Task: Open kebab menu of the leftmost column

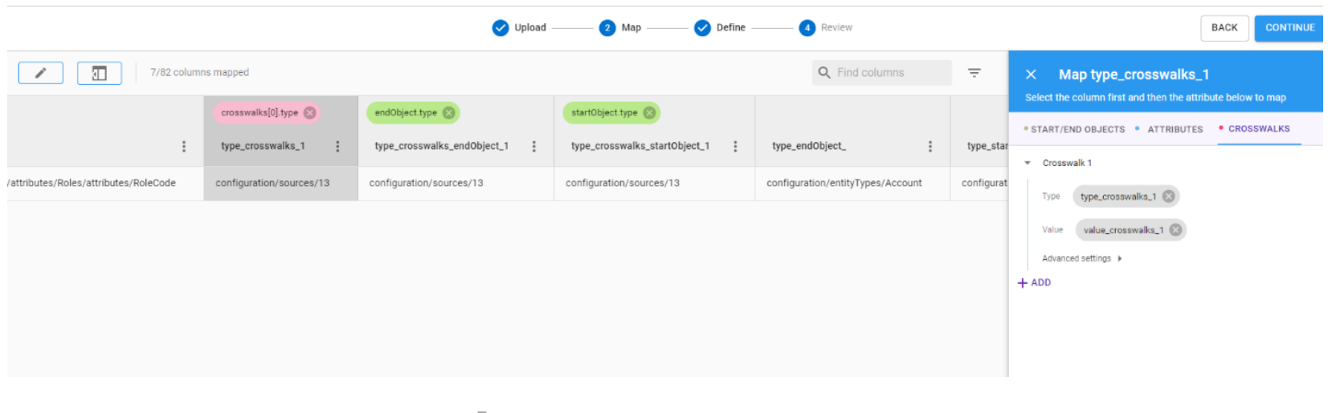Action: (184, 146)
